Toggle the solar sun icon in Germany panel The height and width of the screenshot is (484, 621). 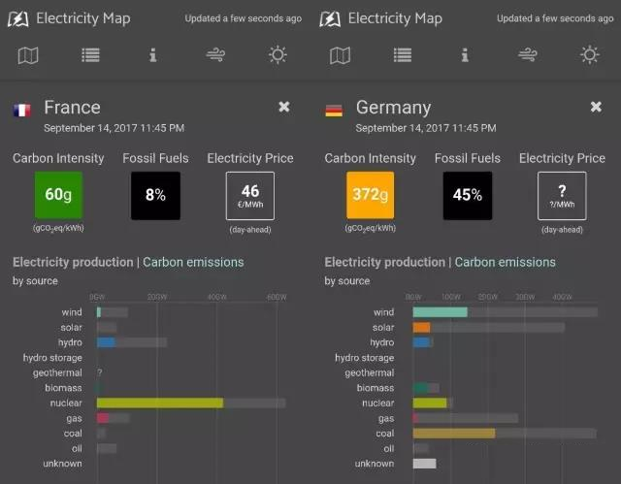(x=590, y=55)
